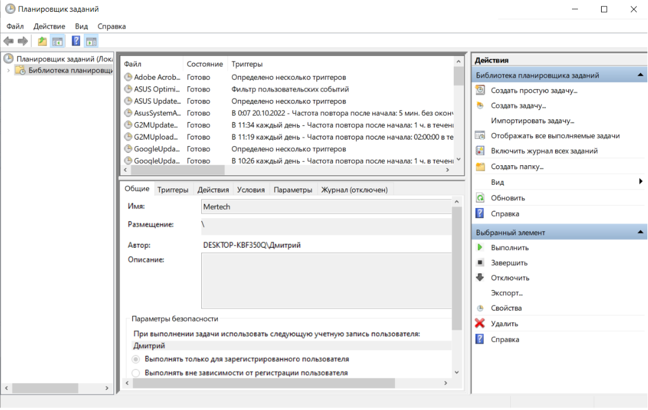Click Справка icon under Выбранный элемент
Image resolution: width=648 pixels, height=410 pixels.
click(480, 339)
